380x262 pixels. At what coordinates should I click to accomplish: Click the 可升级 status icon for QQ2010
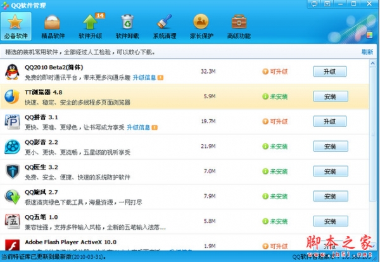pos(265,72)
